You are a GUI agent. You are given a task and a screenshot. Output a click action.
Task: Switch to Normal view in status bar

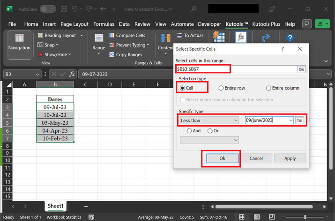242,217
